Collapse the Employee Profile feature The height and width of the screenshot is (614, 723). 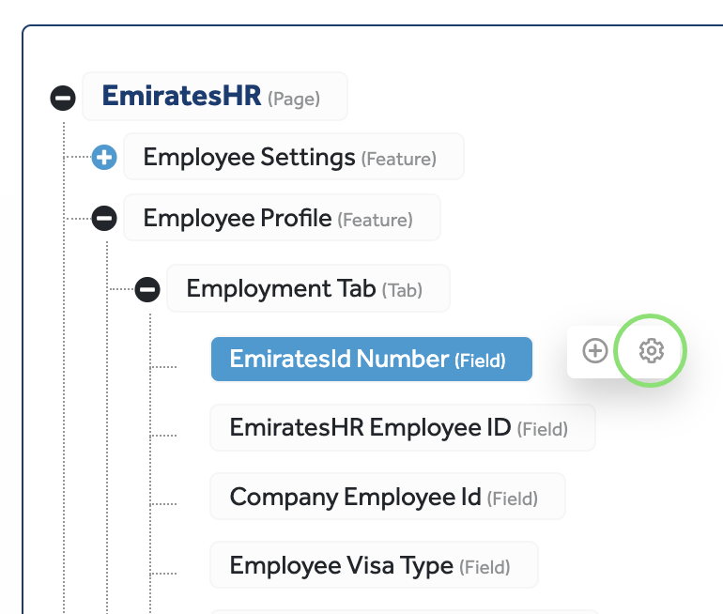(104, 219)
